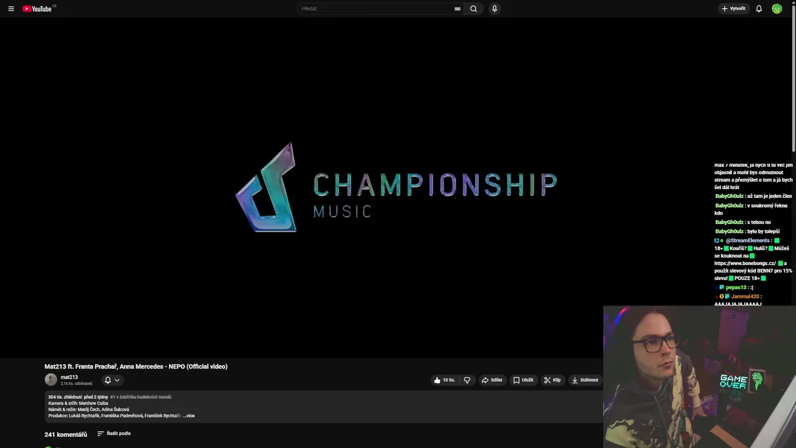Click the magnifier search button

coord(473,9)
